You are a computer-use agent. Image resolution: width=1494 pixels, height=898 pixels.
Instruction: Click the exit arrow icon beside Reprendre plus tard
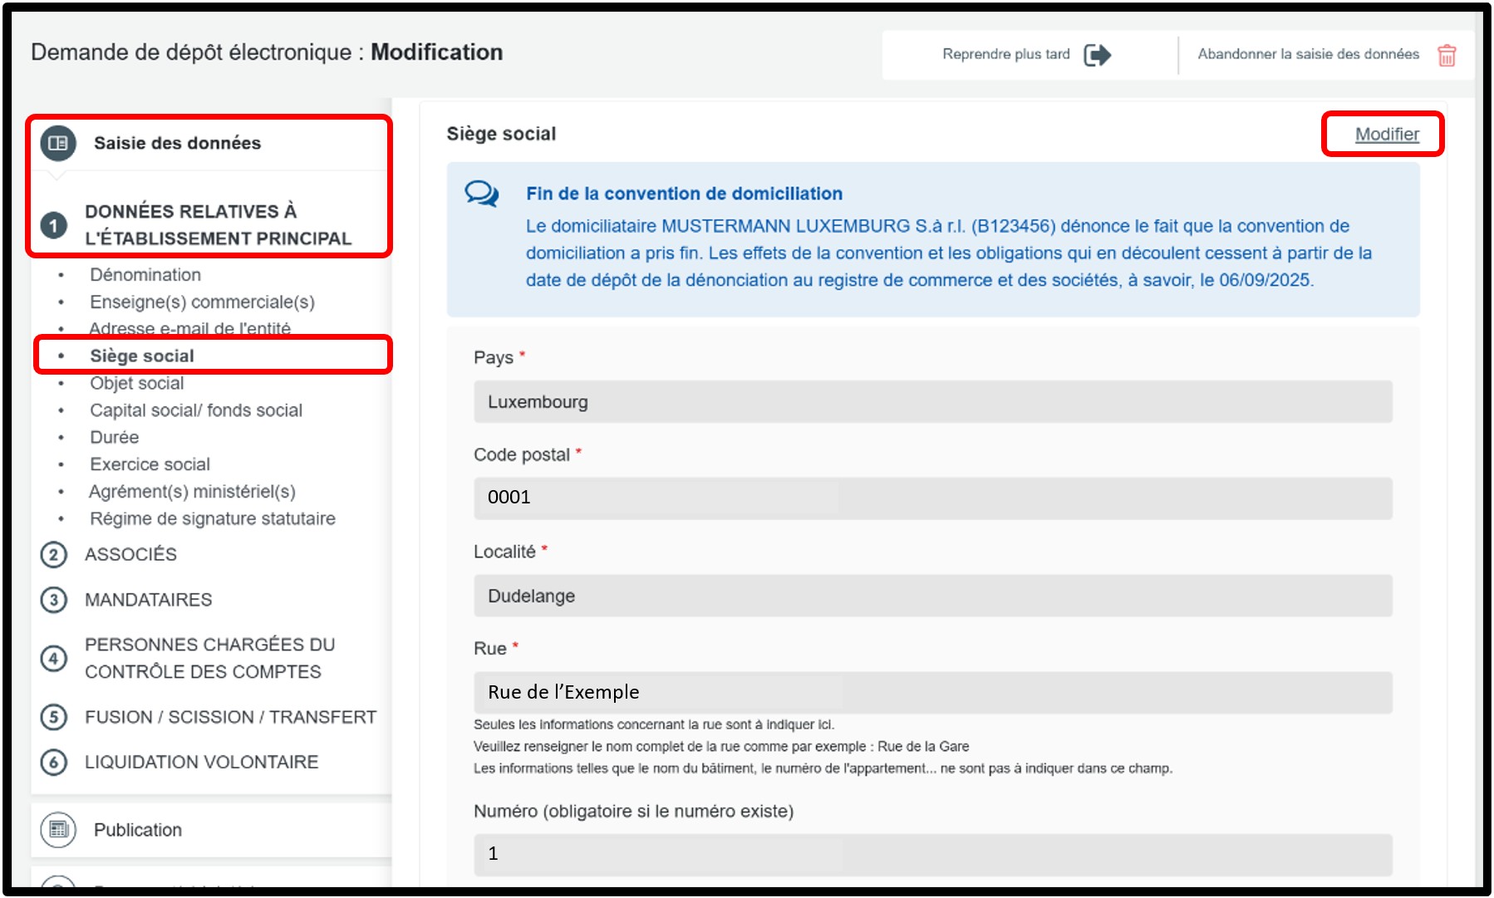[x=1097, y=55]
